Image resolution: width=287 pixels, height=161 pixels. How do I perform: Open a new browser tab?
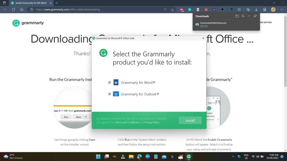pos(57,3)
